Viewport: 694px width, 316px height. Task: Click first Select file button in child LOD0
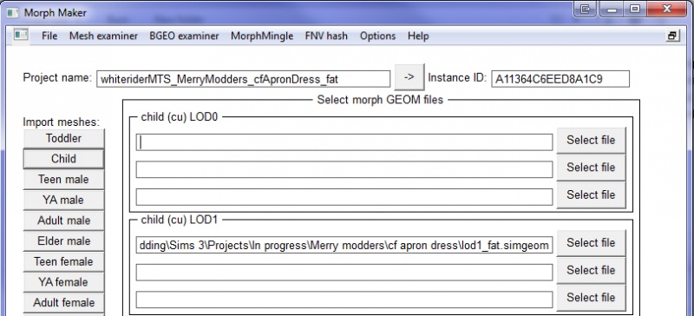591,141
